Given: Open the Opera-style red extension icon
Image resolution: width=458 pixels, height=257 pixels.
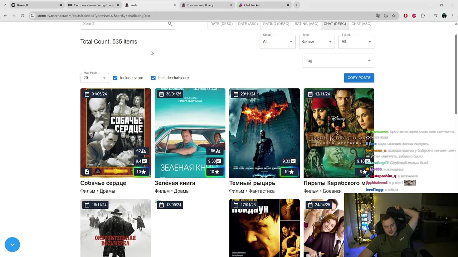Looking at the screenshot, I should (x=405, y=16).
